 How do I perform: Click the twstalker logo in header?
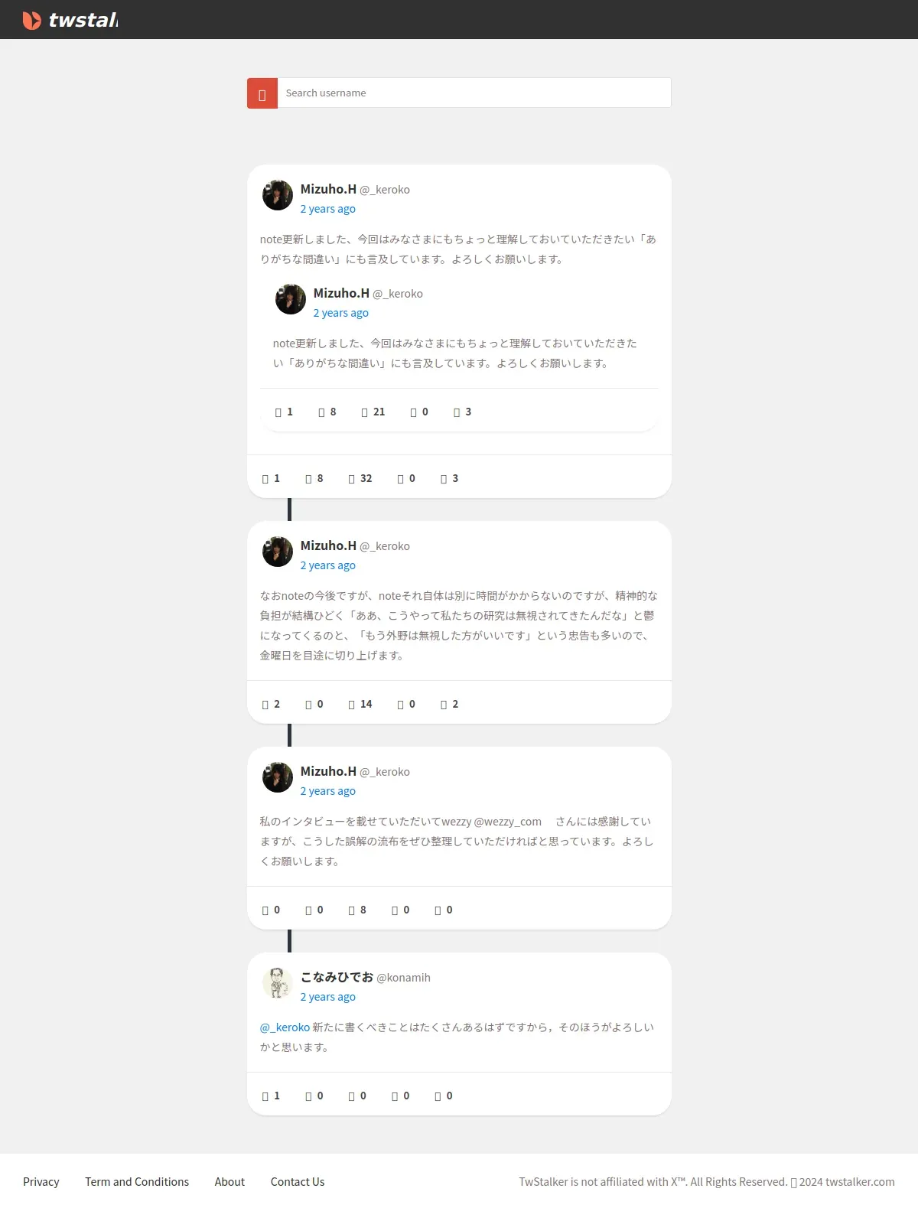click(70, 20)
